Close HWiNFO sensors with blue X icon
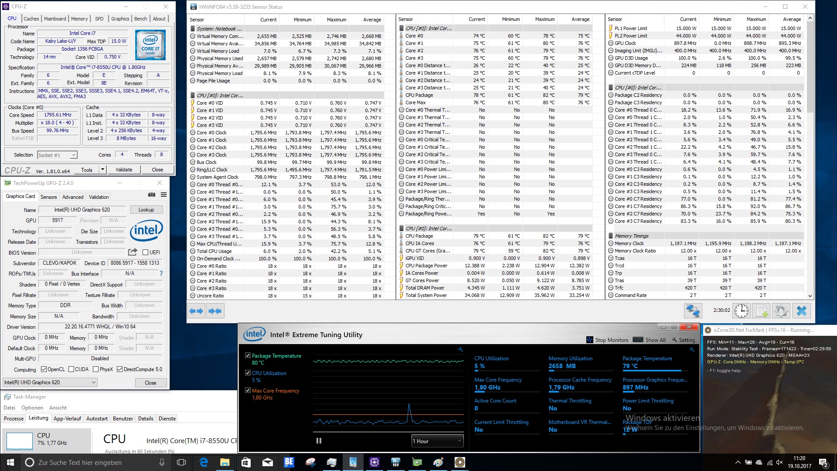This screenshot has height=471, width=837. pos(801,311)
